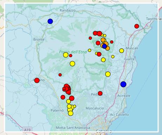
Task: Select the small red marker beside the Parco dell'Etna yellow marker
Action: (71, 56)
